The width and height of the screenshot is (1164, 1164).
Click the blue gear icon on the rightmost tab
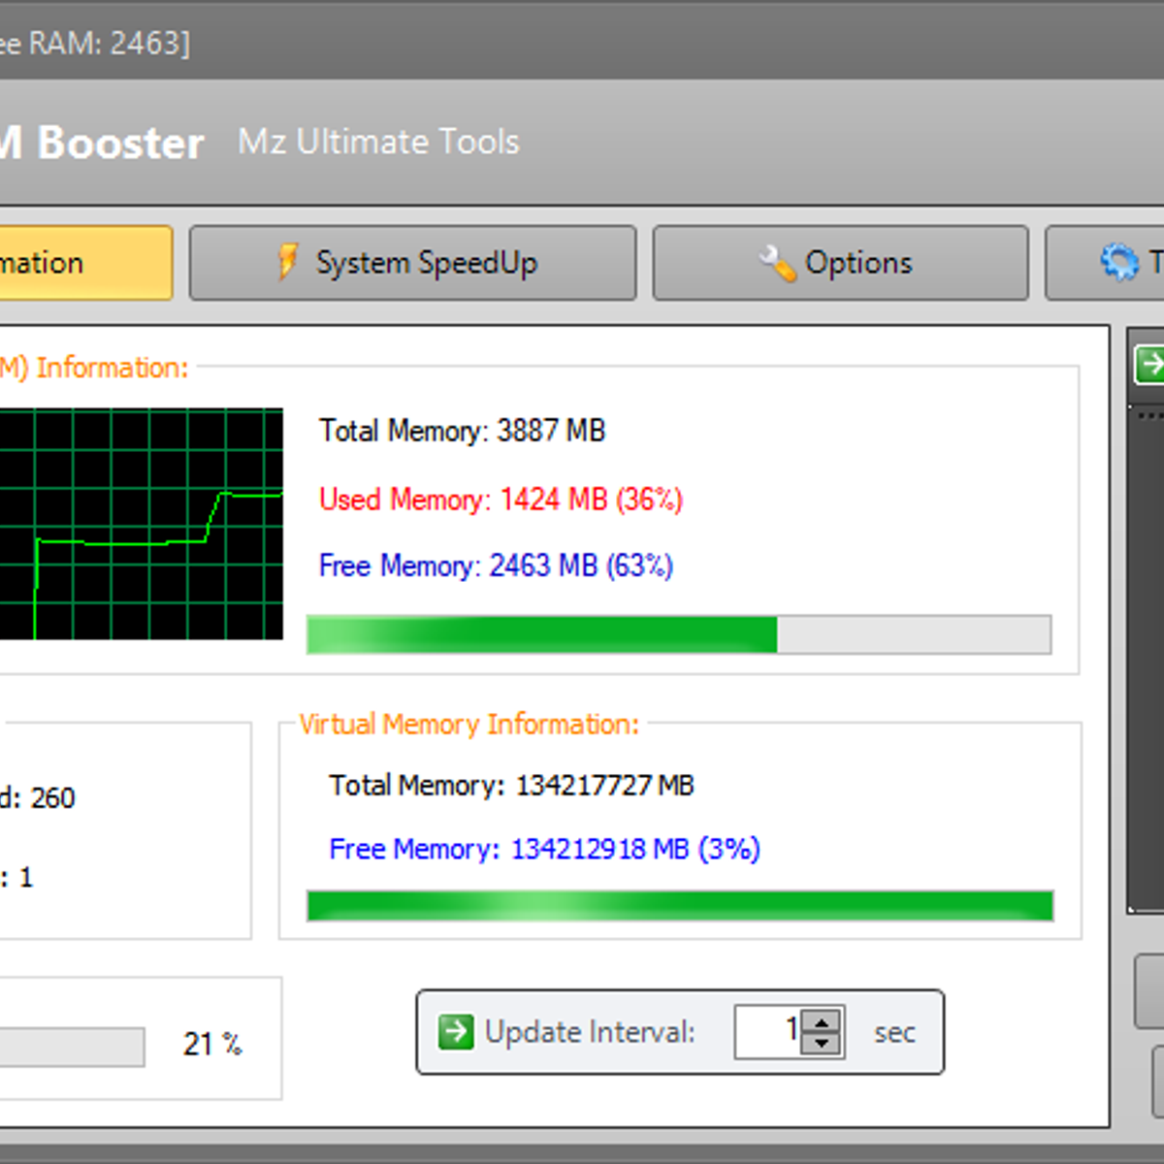(x=1120, y=262)
